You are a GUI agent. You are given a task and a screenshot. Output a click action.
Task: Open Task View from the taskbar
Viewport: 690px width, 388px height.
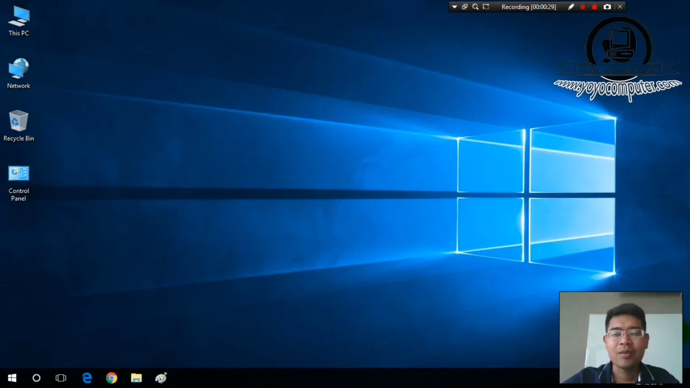tap(61, 378)
